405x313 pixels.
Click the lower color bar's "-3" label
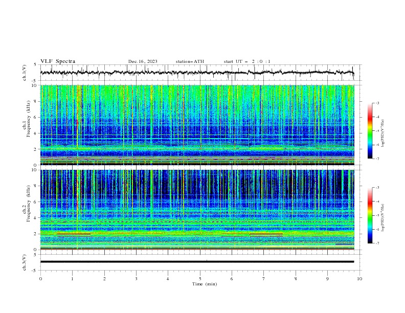377,188
